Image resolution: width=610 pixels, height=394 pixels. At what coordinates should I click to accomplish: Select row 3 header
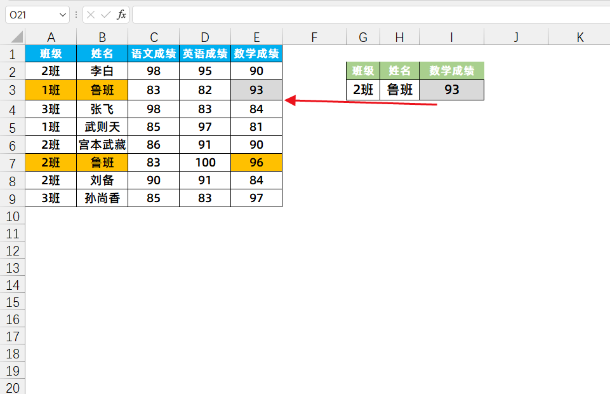coord(13,90)
